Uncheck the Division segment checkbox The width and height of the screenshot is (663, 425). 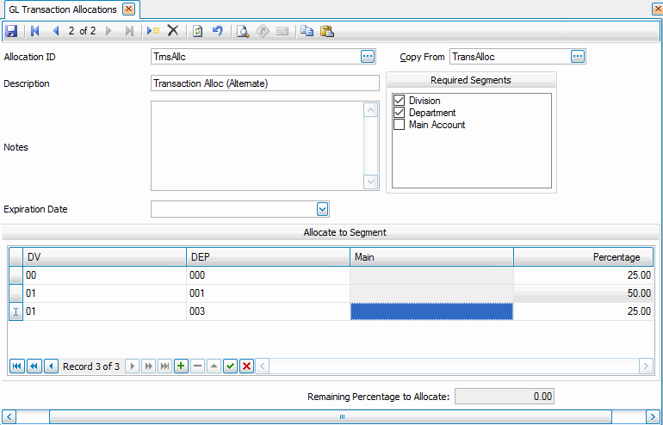pos(399,101)
